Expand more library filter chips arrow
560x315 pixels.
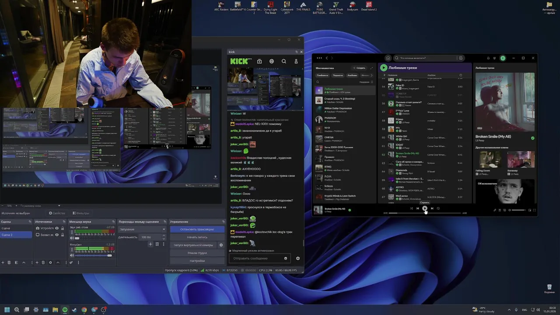pyautogui.click(x=372, y=75)
